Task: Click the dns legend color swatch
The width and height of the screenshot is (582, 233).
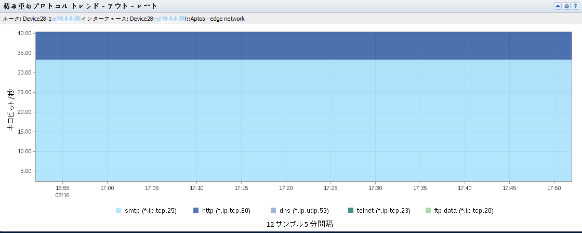Action: click(273, 210)
